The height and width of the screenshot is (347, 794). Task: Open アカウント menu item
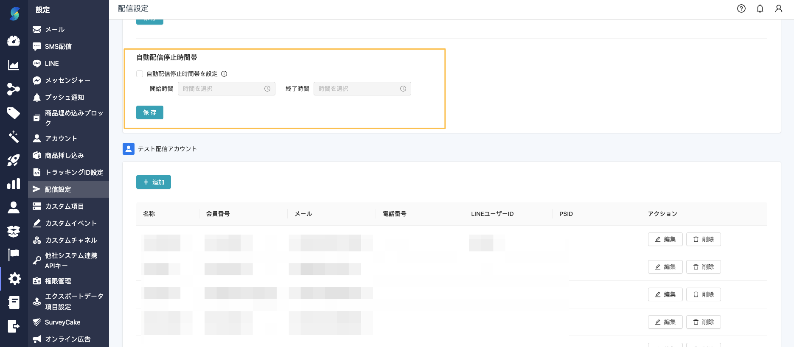click(68, 138)
